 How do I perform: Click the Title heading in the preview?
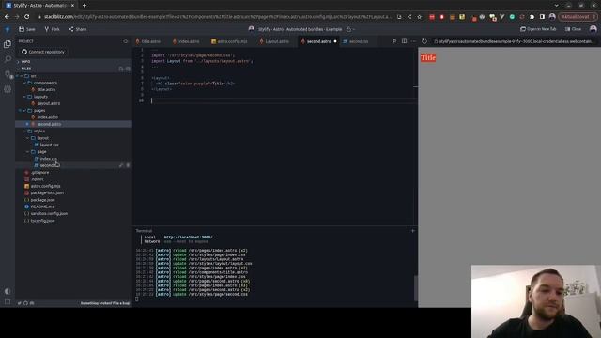428,58
